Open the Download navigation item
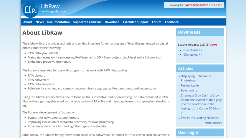This screenshot has height=138, width=246. tap(112, 22)
